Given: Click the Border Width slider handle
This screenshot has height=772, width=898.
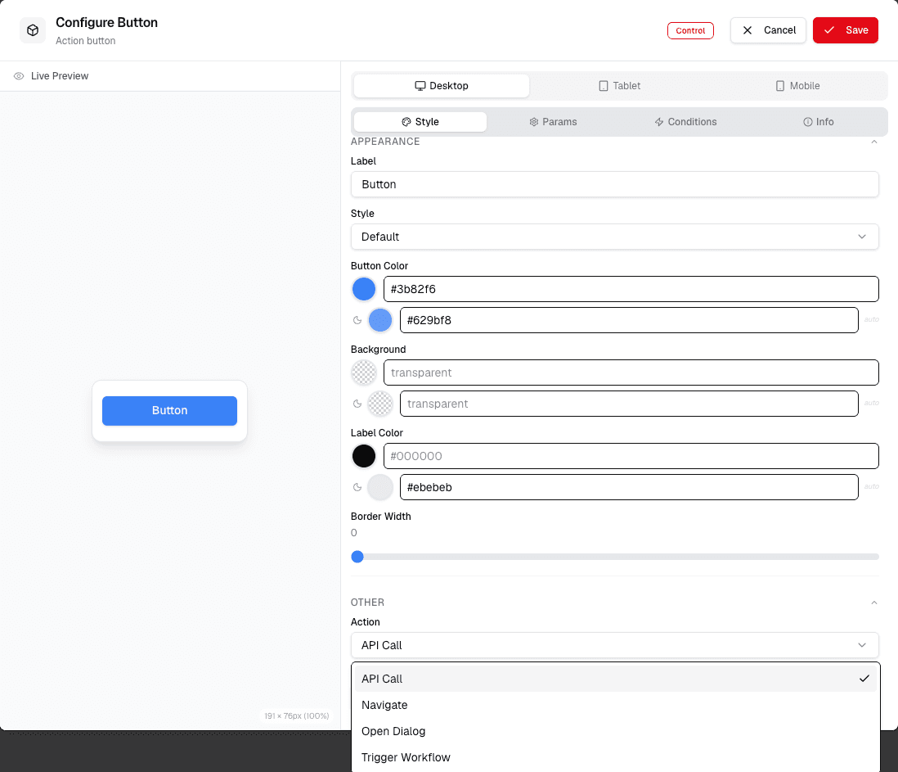Looking at the screenshot, I should coord(357,557).
